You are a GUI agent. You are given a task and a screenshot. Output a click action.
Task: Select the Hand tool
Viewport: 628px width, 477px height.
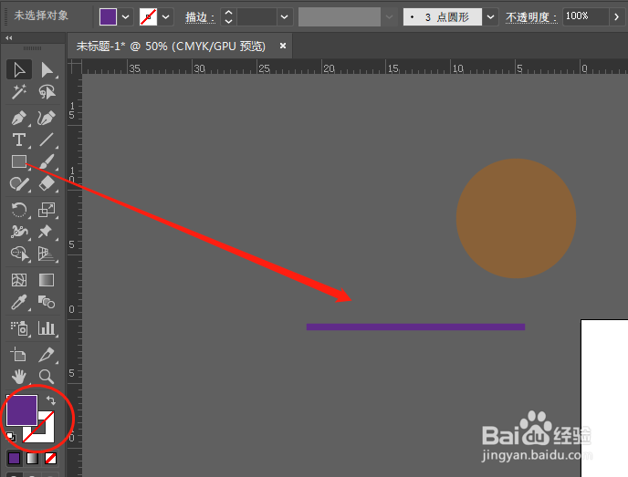coord(19,377)
